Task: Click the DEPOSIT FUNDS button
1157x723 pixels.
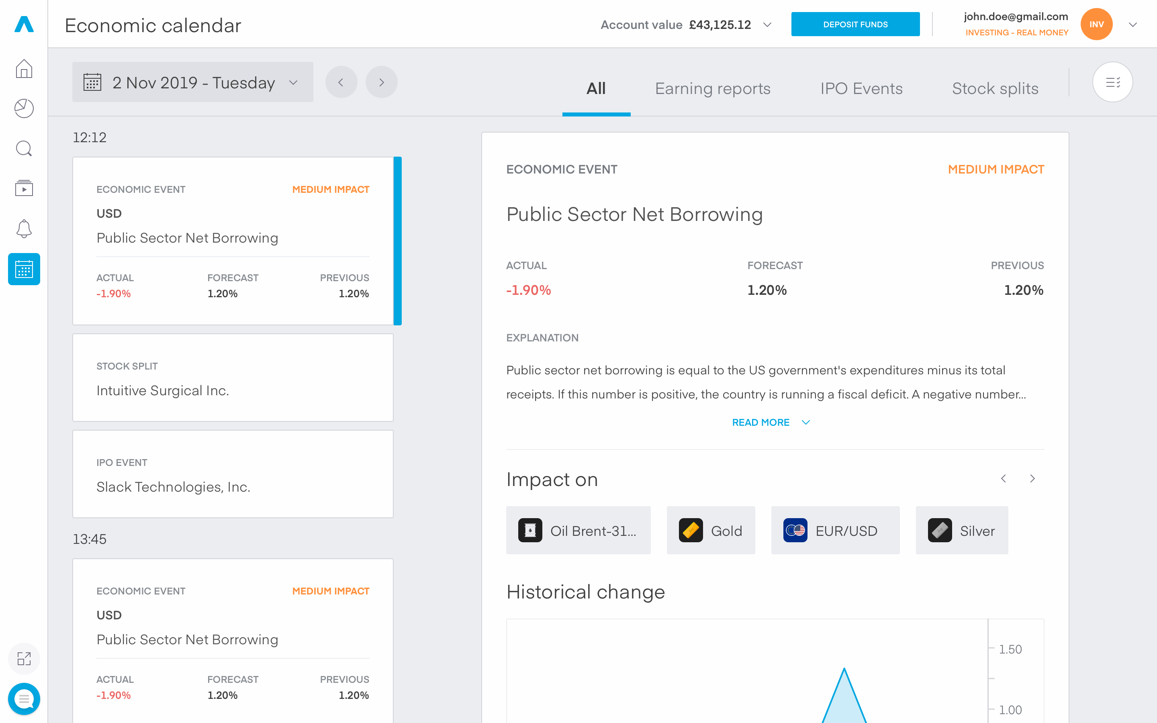Action: point(855,24)
